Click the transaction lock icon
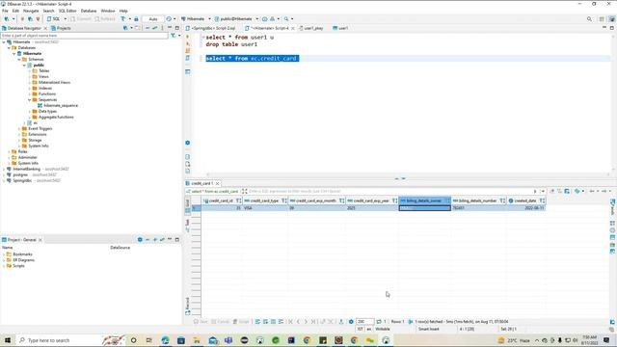 [136, 19]
